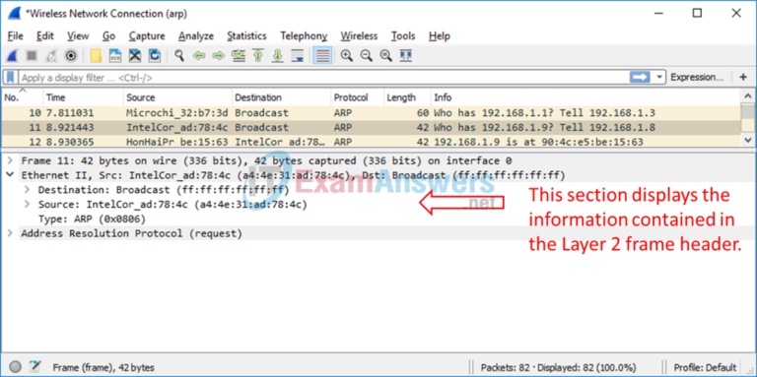Expand Source: IntelCor_ad:78:4c field
757x377 pixels.
27,205
